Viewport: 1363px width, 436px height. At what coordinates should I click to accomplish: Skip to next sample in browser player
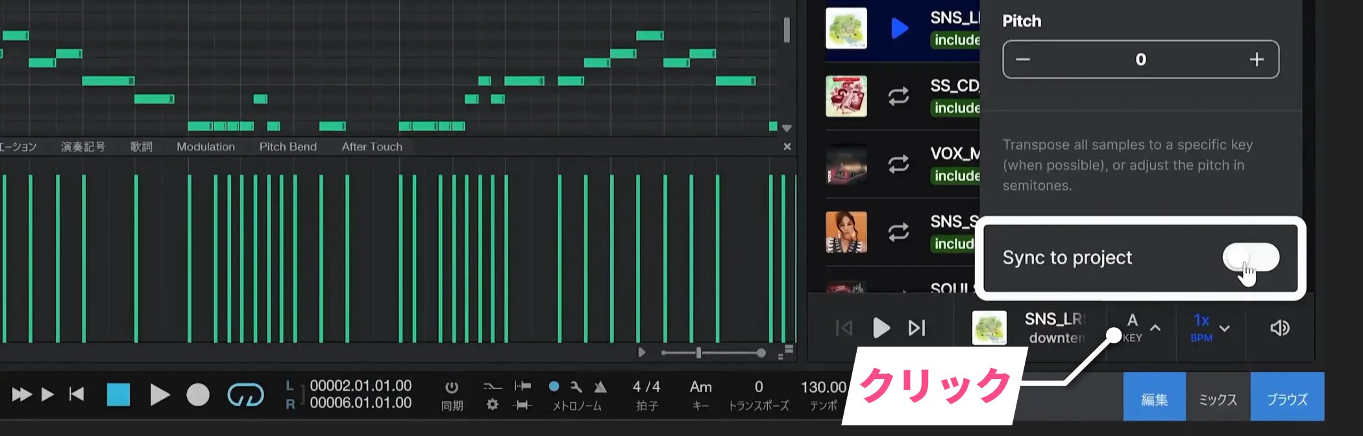916,328
